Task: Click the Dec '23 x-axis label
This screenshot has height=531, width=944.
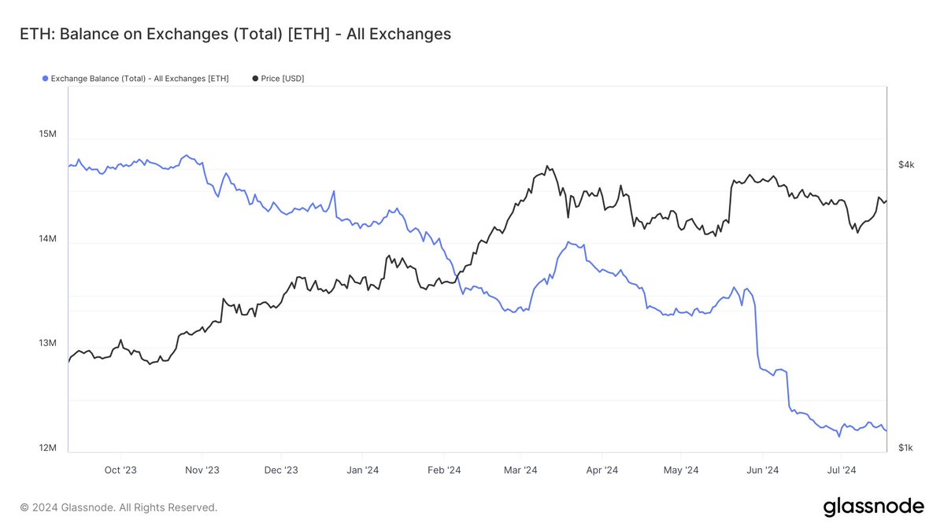Action: coord(281,470)
